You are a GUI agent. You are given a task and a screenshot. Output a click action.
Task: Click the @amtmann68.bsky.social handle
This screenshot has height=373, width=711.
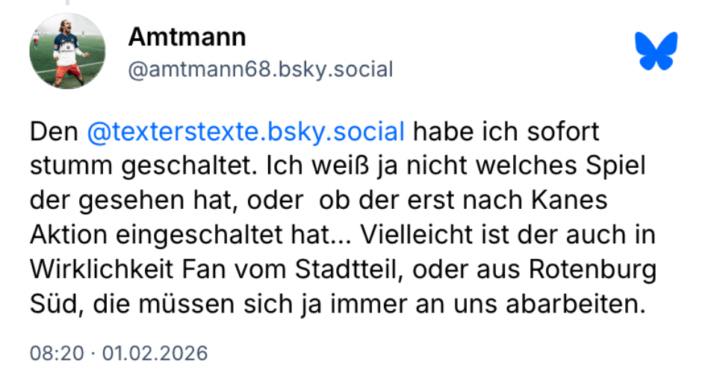point(261,70)
